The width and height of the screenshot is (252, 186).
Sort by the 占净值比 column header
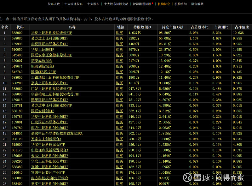[242, 27]
